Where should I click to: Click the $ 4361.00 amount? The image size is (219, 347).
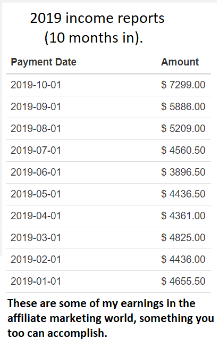coord(183,216)
